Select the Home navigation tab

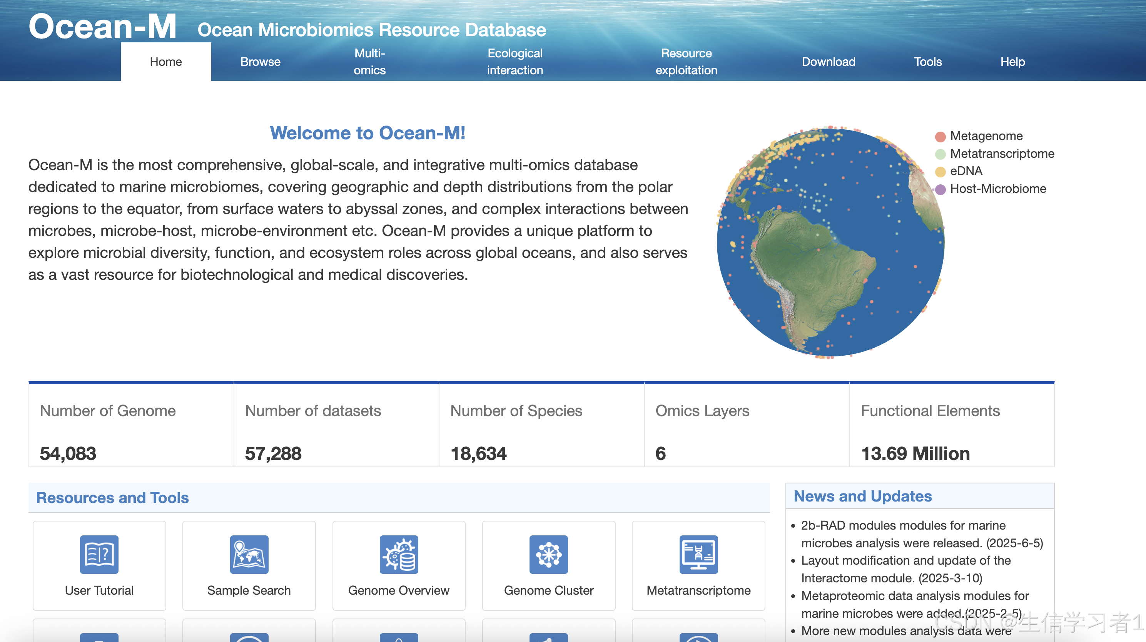[165, 62]
